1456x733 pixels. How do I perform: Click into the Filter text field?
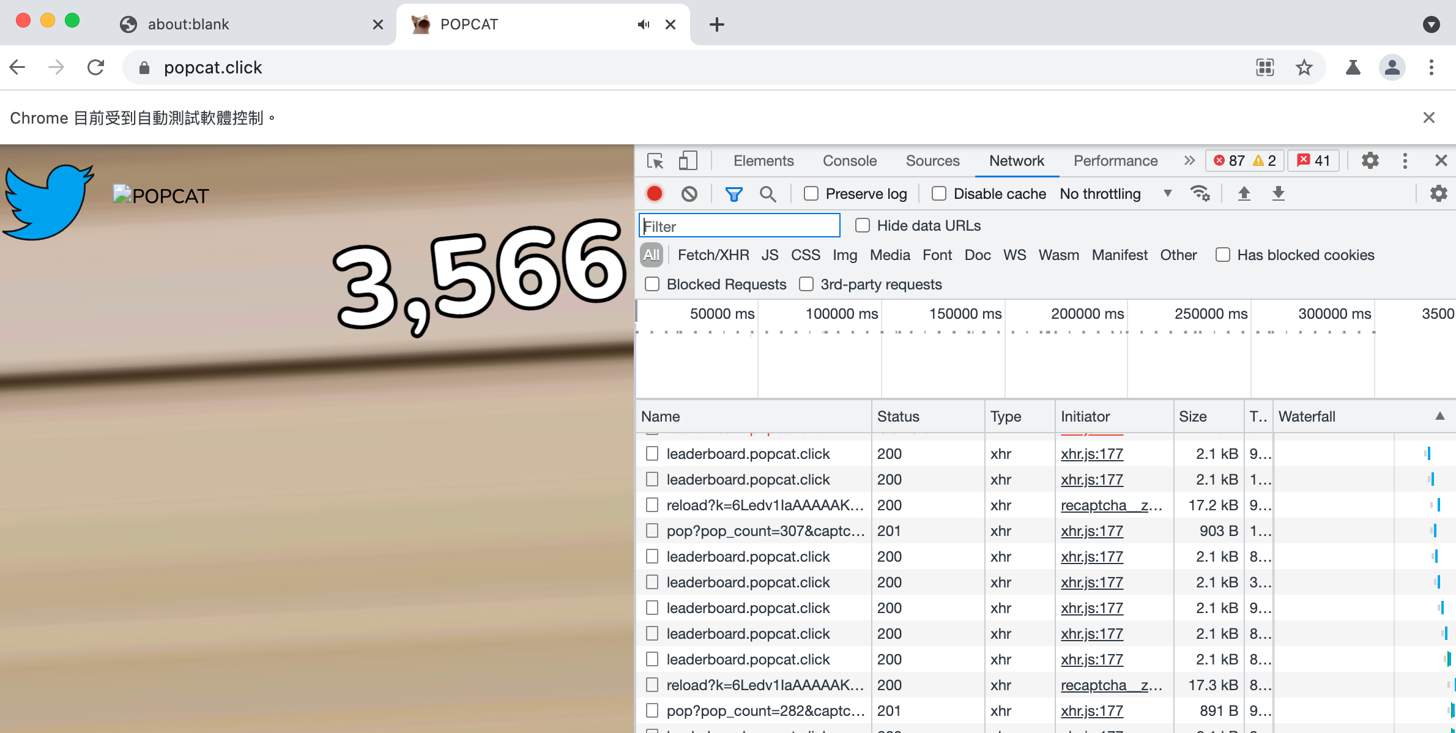(x=739, y=226)
